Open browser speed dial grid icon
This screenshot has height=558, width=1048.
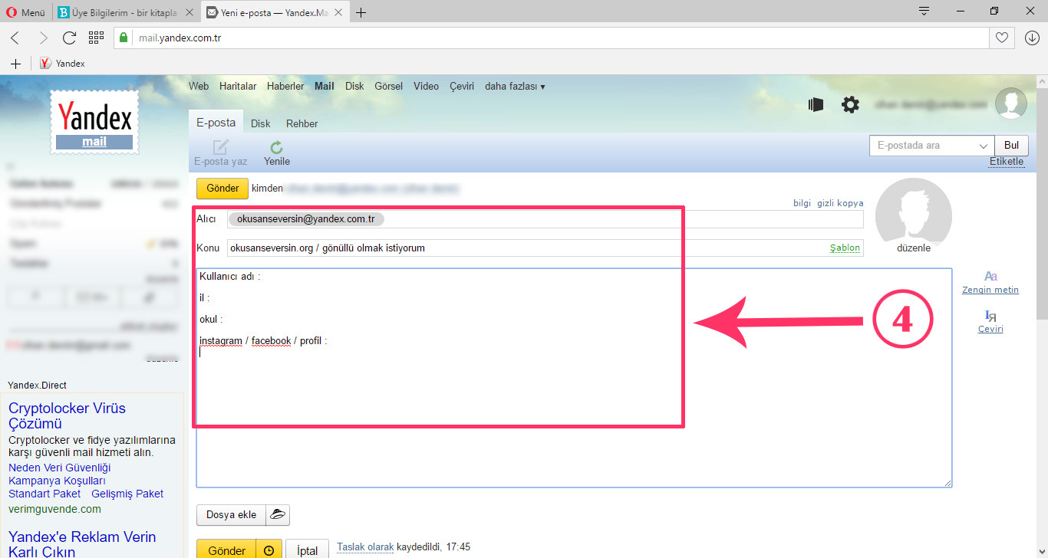tap(96, 38)
